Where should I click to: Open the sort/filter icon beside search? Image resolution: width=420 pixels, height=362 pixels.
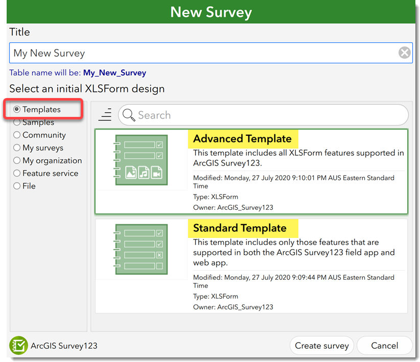click(x=105, y=115)
